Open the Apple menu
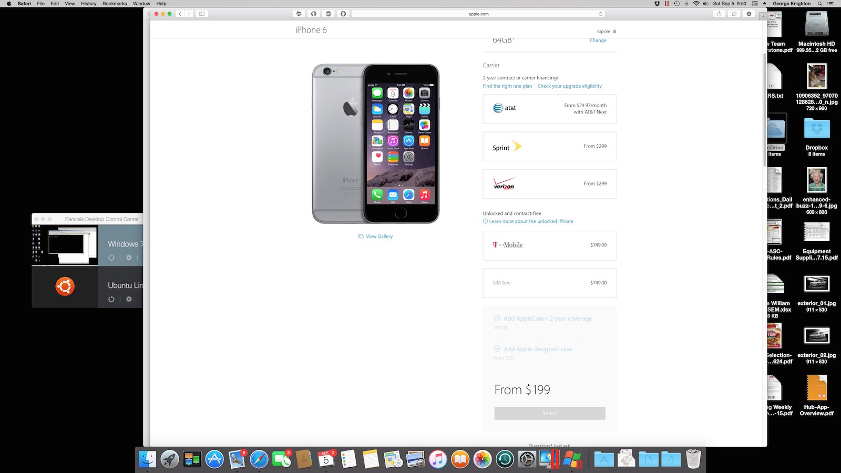 [8, 4]
